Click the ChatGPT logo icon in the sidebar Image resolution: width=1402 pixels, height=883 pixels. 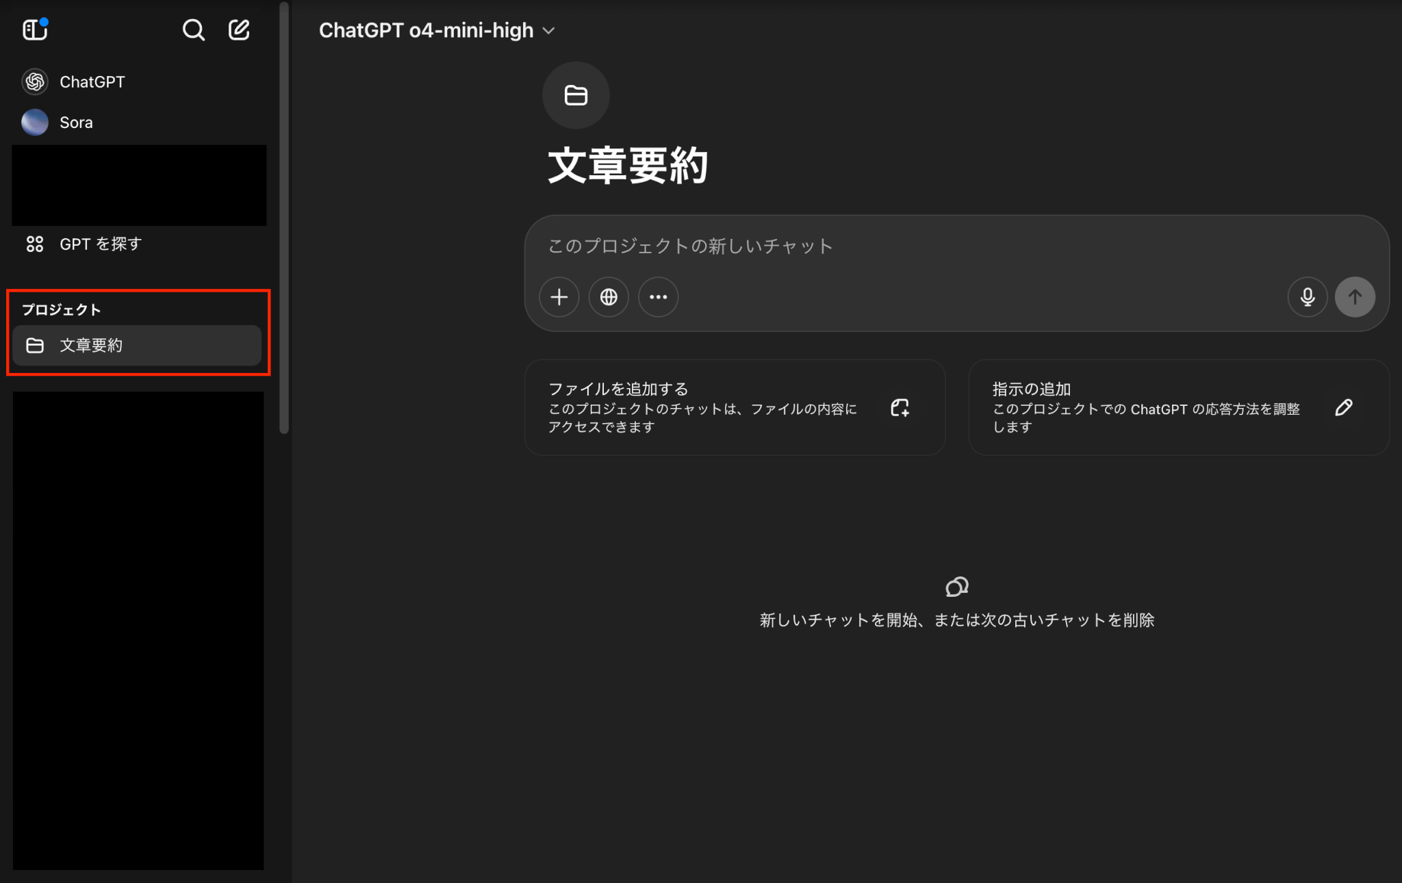click(x=35, y=82)
